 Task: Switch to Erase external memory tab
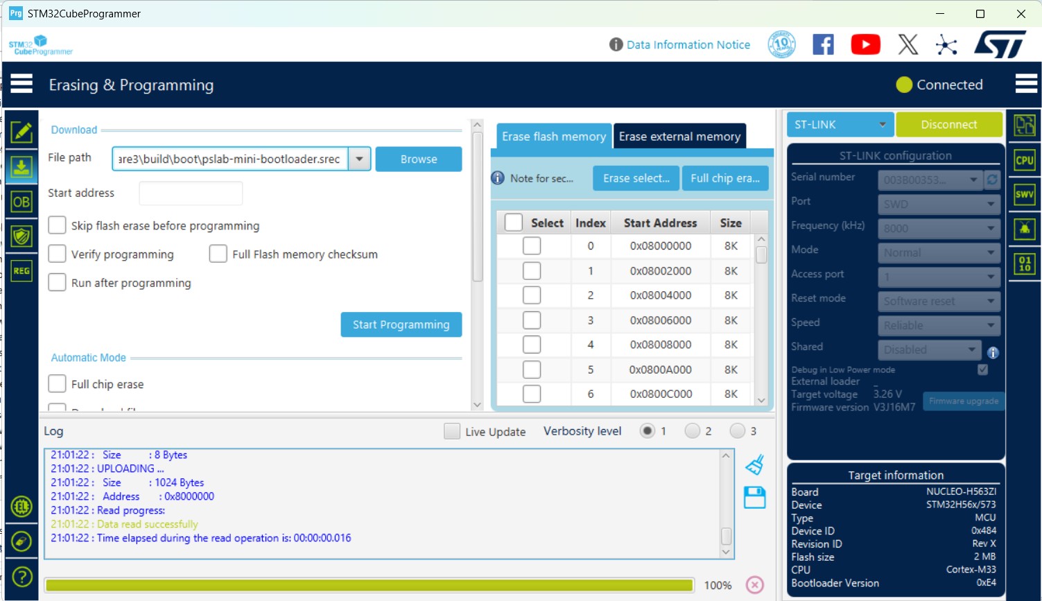679,137
